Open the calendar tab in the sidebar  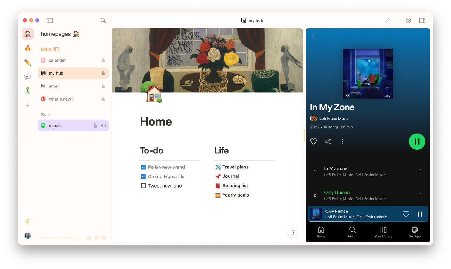click(73, 60)
